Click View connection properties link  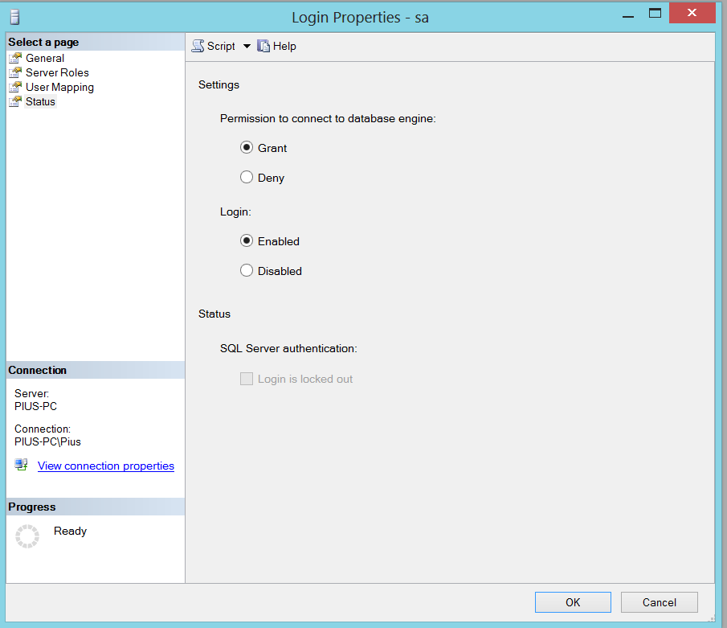coord(106,466)
